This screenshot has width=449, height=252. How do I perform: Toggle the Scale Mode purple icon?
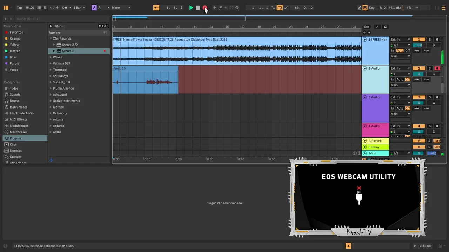pyautogui.click(x=94, y=8)
